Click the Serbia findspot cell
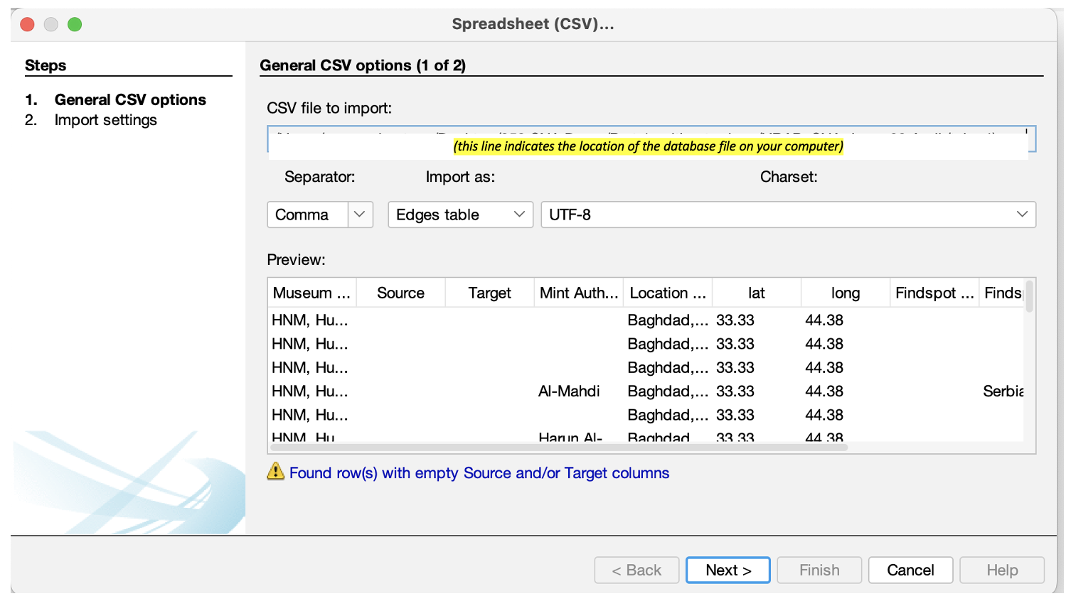Image resolution: width=1071 pixels, height=601 pixels. (x=1003, y=391)
